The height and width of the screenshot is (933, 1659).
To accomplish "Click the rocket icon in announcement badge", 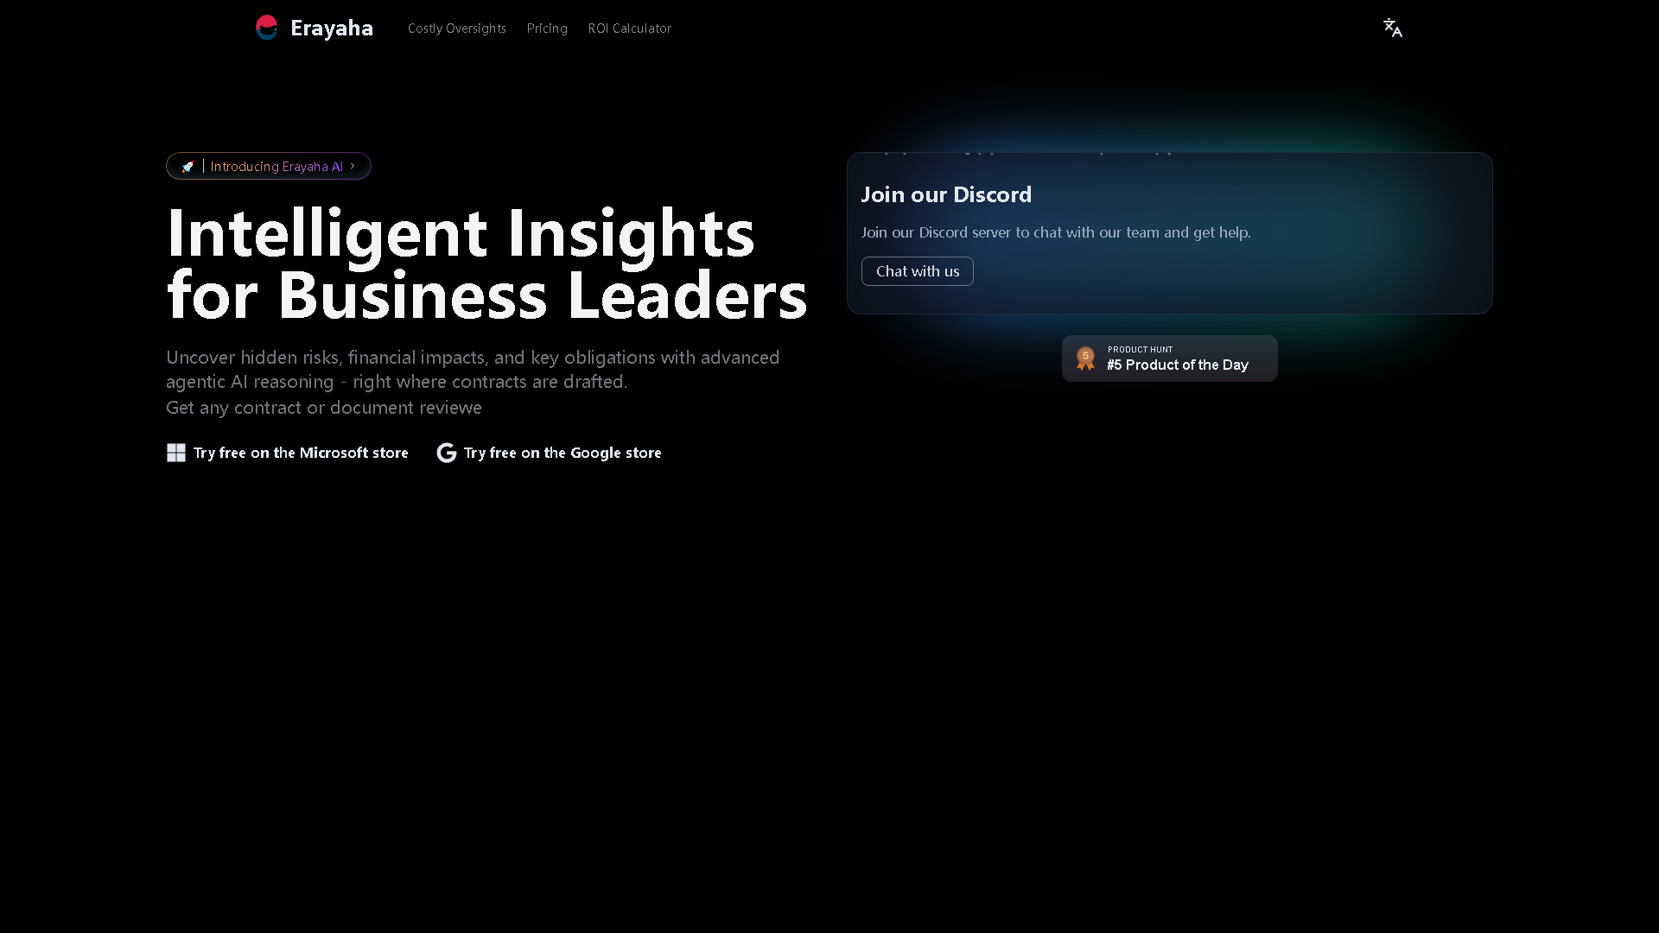I will click(x=188, y=167).
